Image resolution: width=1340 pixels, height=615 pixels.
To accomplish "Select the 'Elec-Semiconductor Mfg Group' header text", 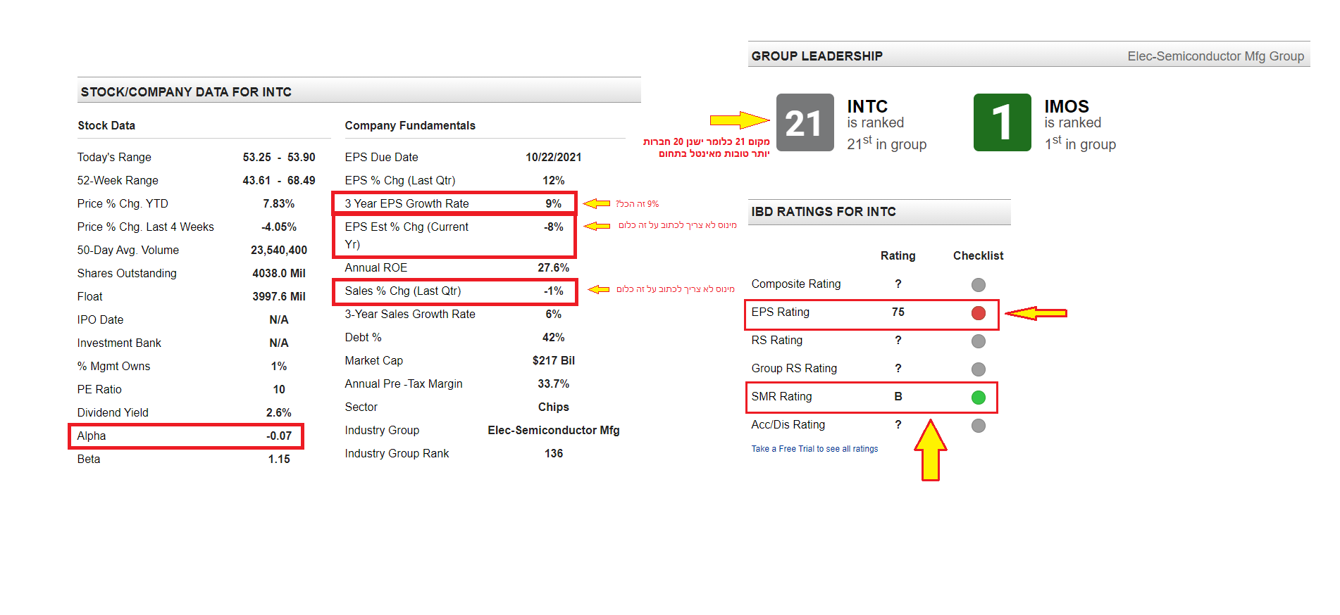I will click(1215, 56).
